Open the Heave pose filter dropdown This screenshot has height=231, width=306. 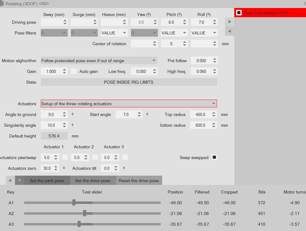[114, 33]
